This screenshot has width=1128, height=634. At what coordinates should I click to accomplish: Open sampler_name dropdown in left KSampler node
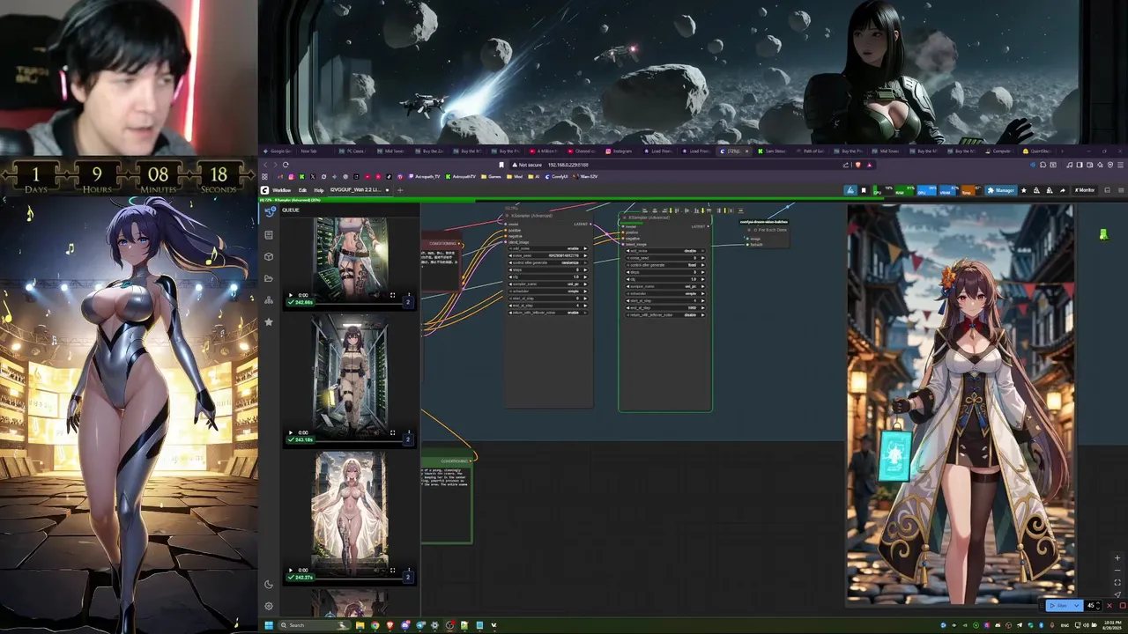coord(547,284)
